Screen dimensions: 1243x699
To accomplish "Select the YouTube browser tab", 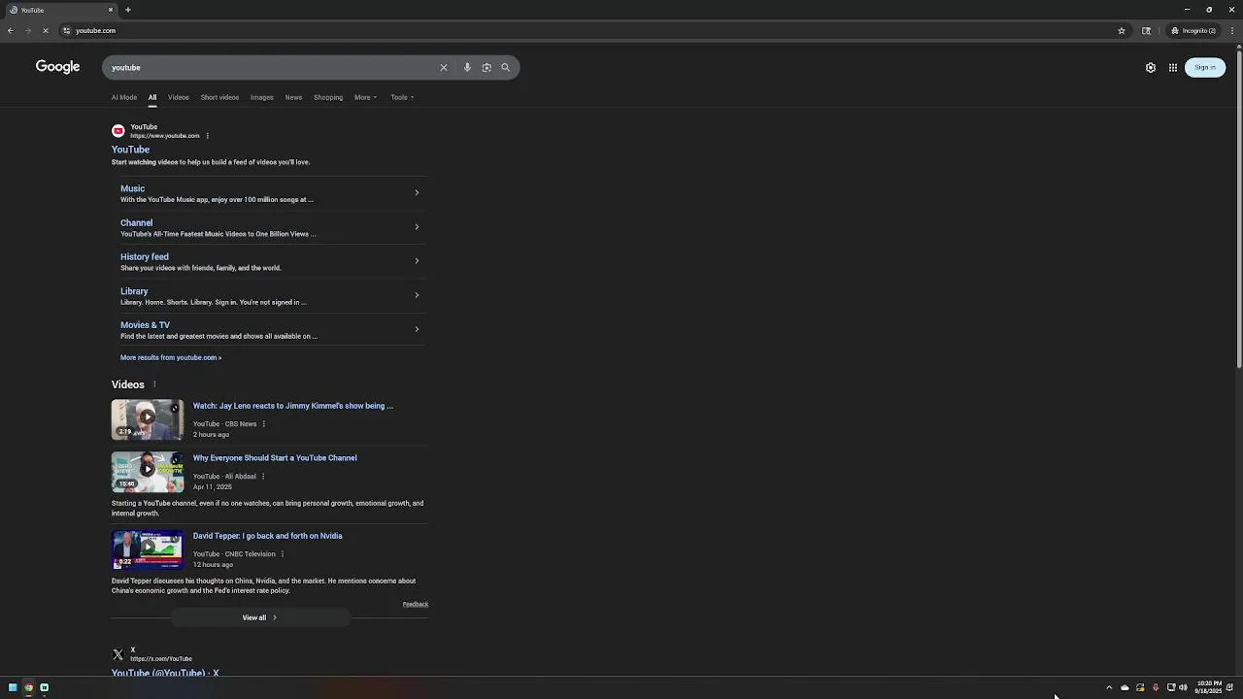I will tap(62, 10).
